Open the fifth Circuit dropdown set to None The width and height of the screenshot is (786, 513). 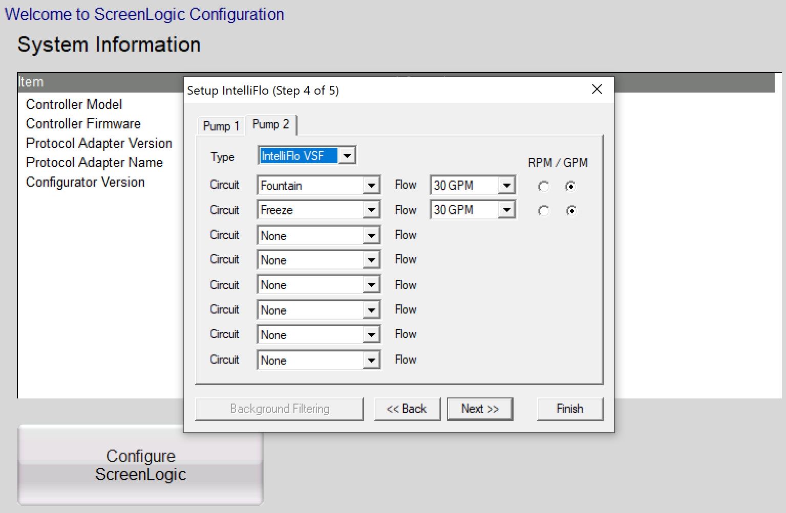click(371, 284)
